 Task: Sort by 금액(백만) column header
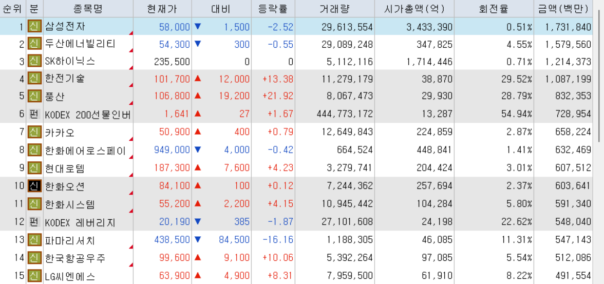563,9
